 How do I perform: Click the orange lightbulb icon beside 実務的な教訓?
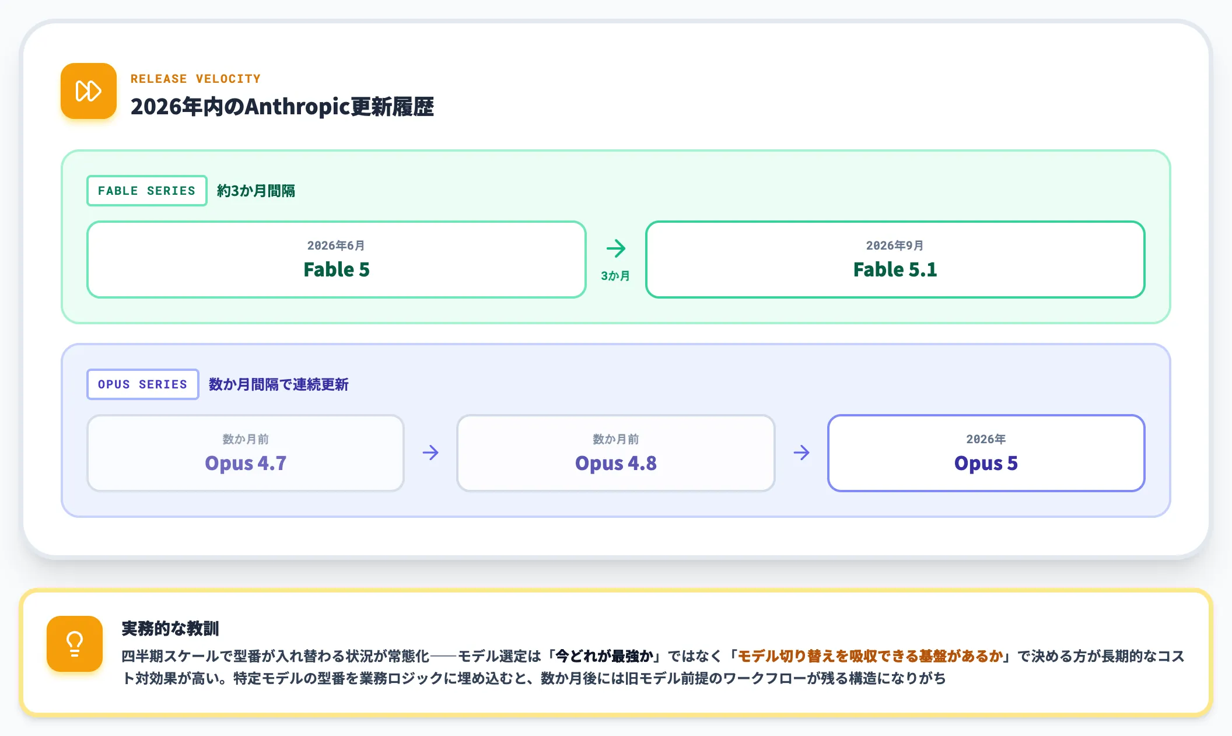pos(75,644)
